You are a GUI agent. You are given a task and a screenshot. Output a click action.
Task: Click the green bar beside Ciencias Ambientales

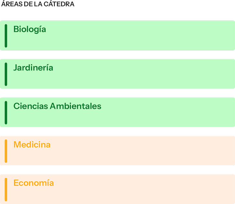(6, 113)
